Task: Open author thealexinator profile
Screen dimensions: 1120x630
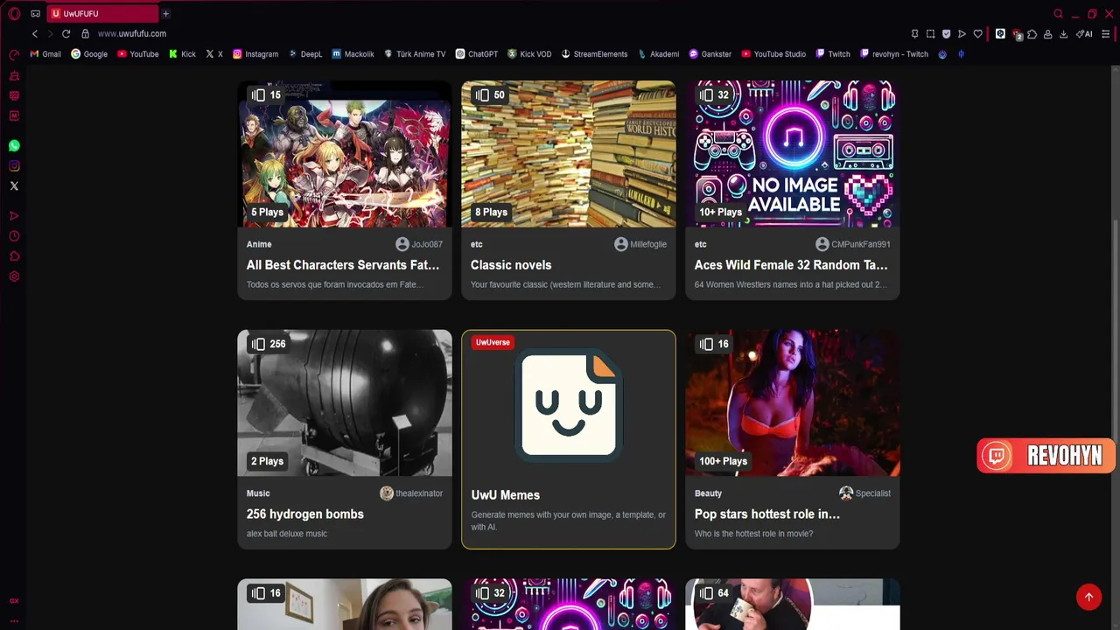Action: pos(411,493)
